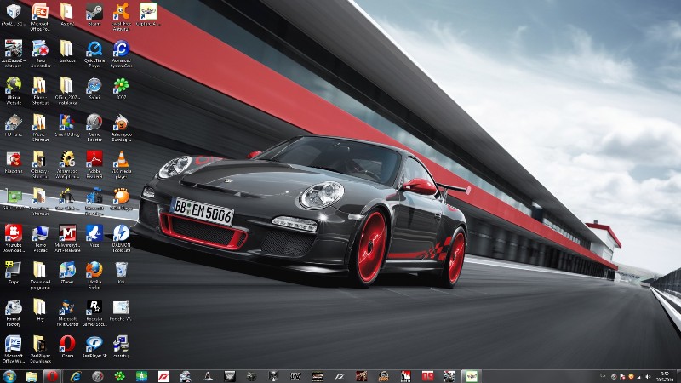The image size is (681, 383).
Task: Open the backups folder on desktop
Action: [66, 49]
